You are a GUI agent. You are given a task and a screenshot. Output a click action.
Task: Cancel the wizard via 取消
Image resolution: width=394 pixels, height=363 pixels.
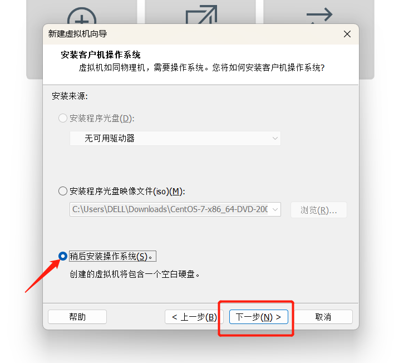323,317
